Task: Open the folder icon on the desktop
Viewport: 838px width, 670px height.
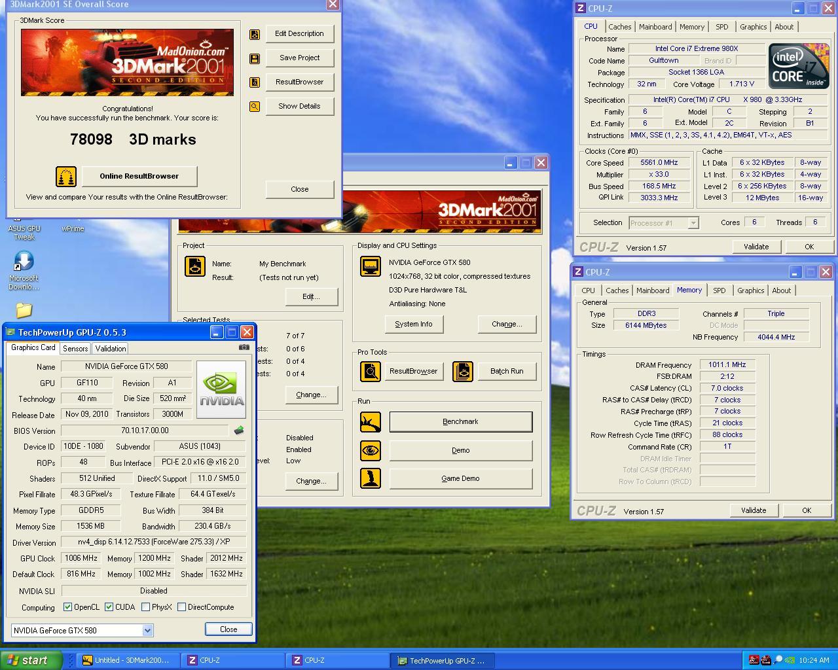Action: coord(24,310)
